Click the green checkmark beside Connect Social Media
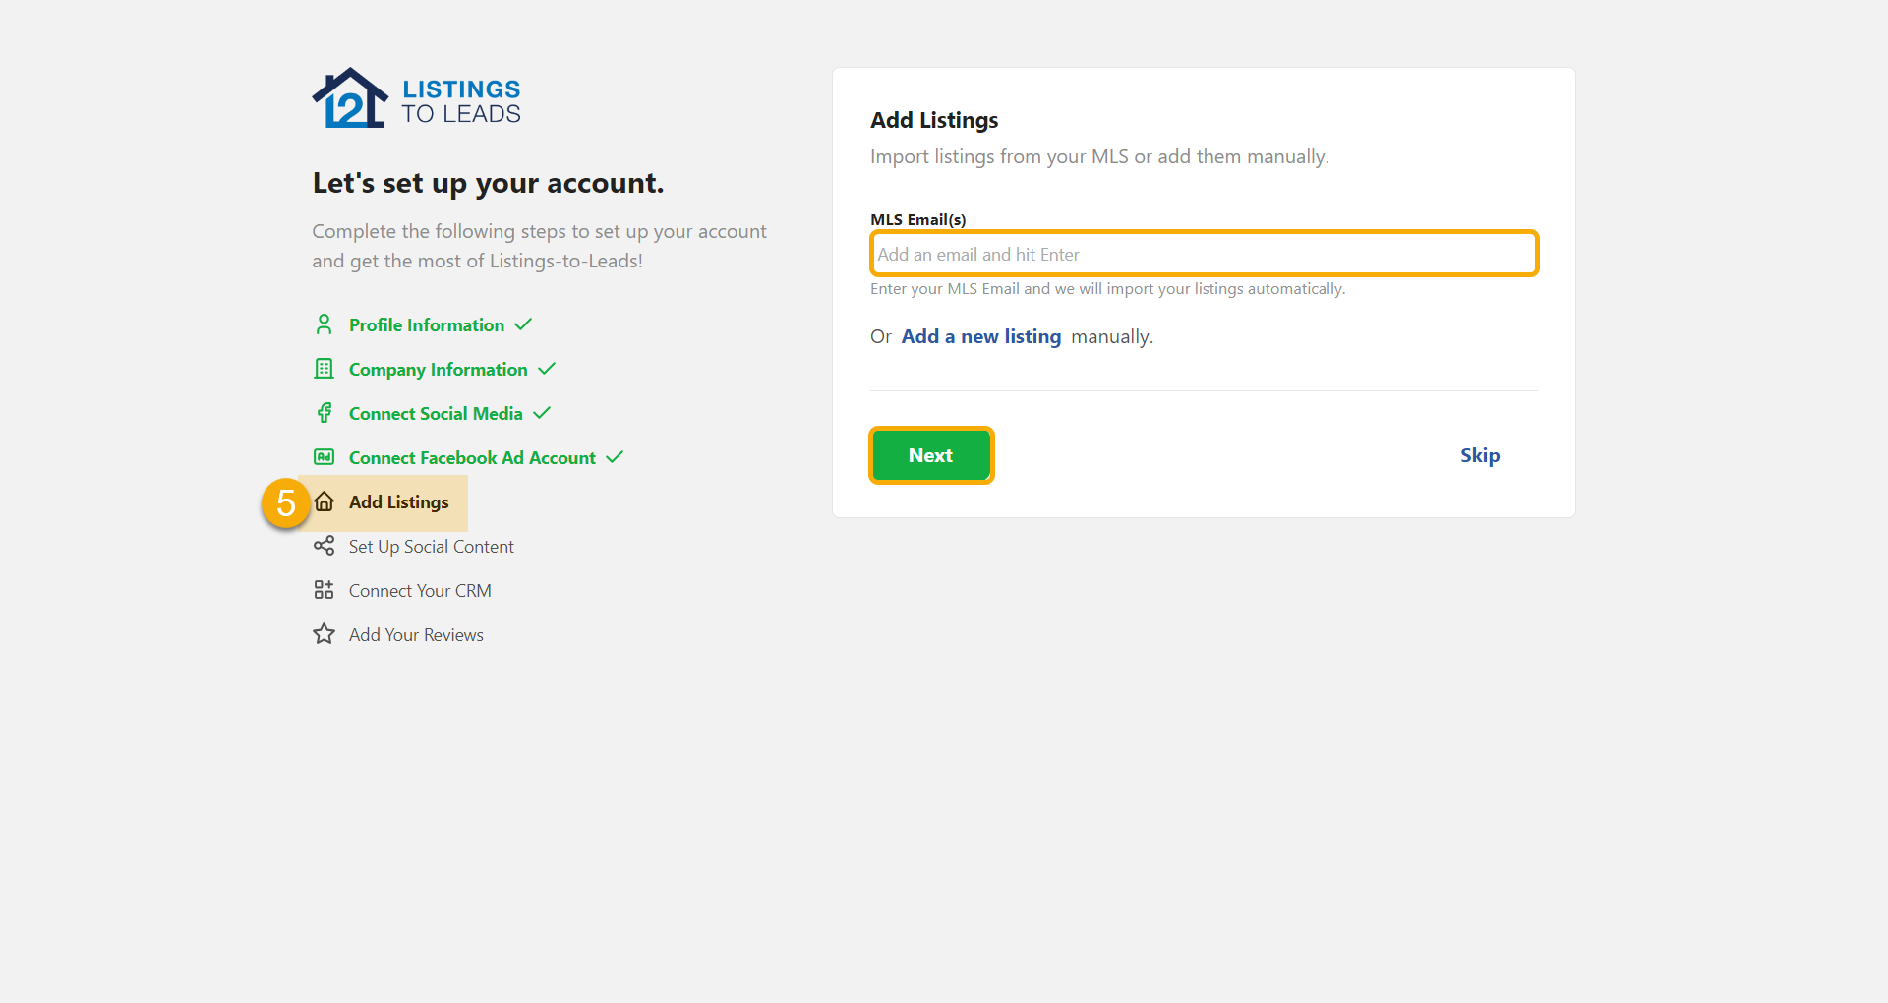 542,412
